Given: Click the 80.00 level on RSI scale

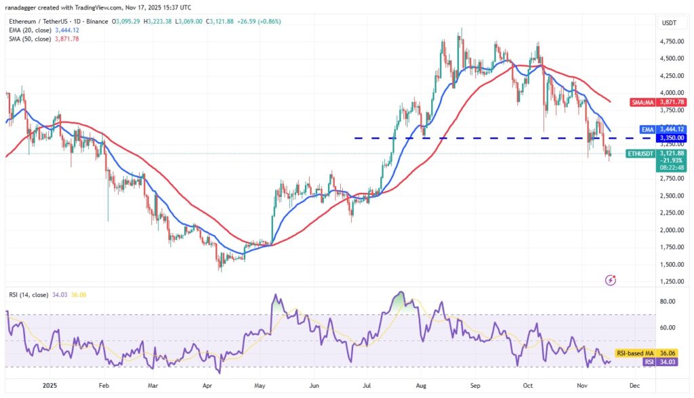Looking at the screenshot, I should click(x=667, y=301).
